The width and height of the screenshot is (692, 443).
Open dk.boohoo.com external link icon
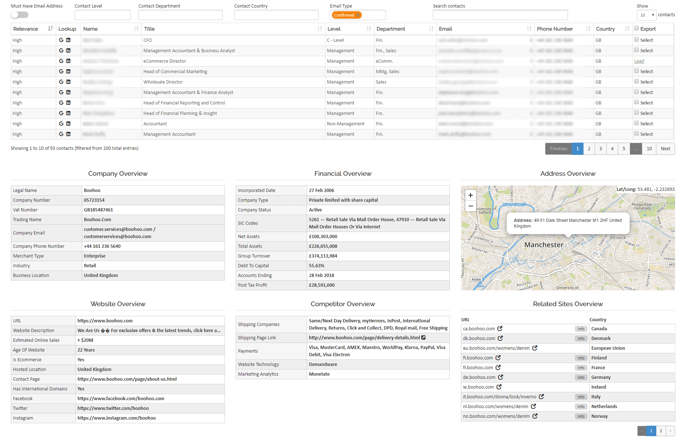pos(500,339)
